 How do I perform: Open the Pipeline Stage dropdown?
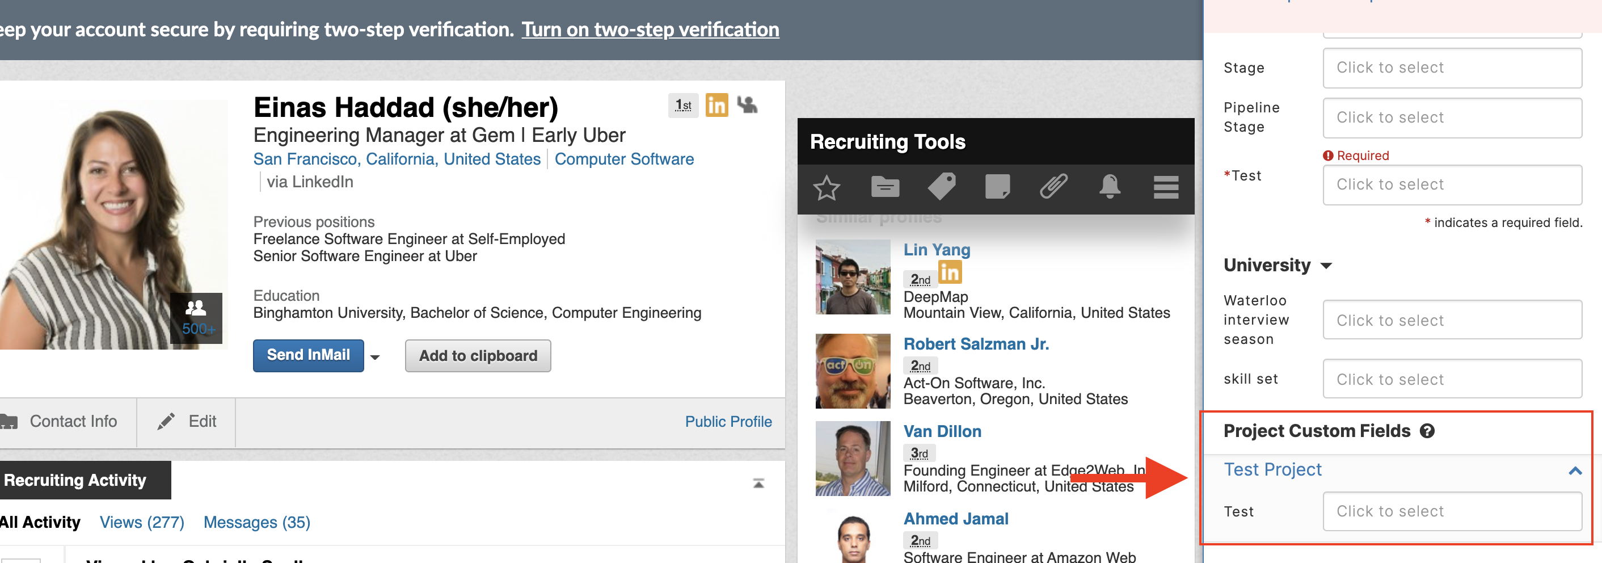click(x=1452, y=117)
